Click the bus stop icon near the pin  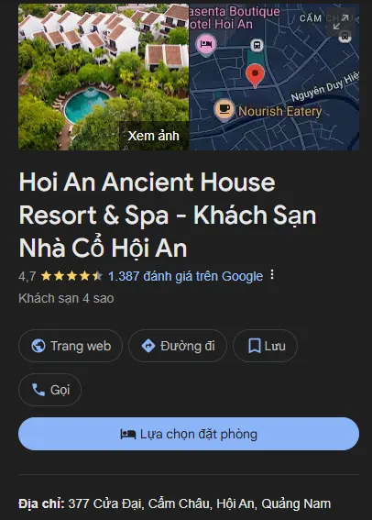click(x=257, y=45)
